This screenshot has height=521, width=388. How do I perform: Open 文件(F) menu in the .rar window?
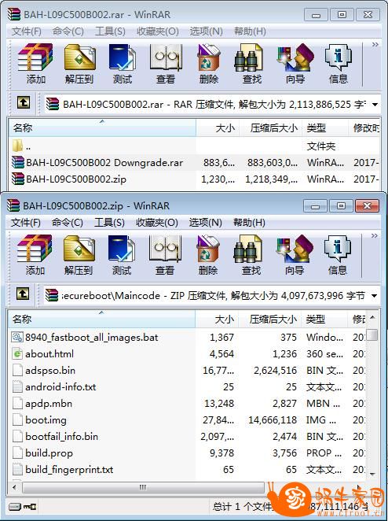coord(27,31)
